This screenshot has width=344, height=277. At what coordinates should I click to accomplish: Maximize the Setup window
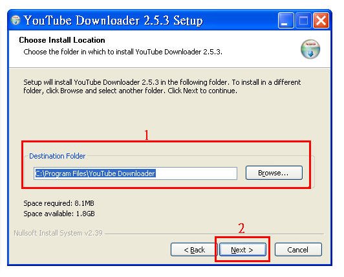point(303,21)
